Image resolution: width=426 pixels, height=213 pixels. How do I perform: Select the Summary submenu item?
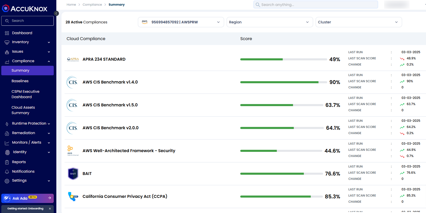click(x=28, y=70)
